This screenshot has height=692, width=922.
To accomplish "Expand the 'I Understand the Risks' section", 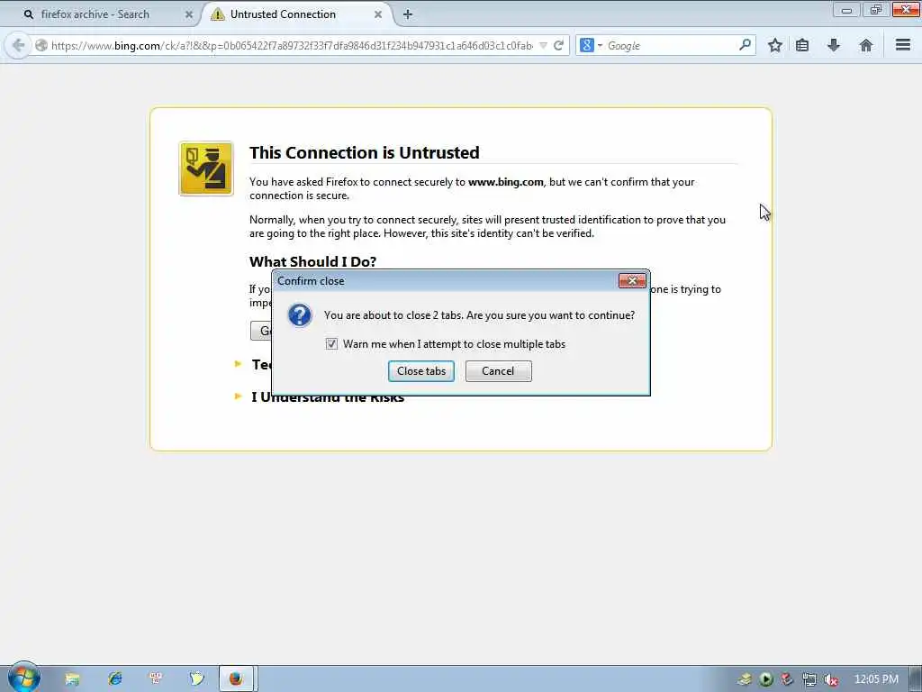I will 238,396.
